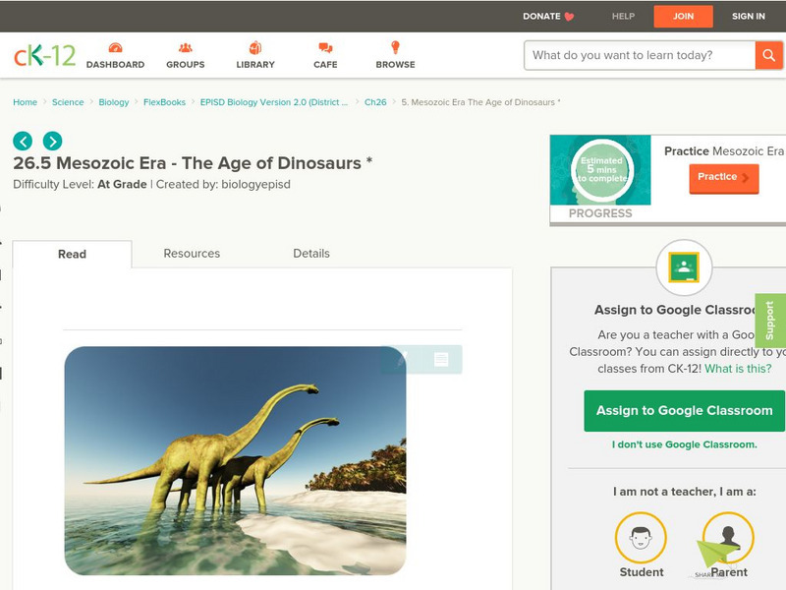Go to previous lesson arrow
The width and height of the screenshot is (786, 590).
click(x=23, y=141)
